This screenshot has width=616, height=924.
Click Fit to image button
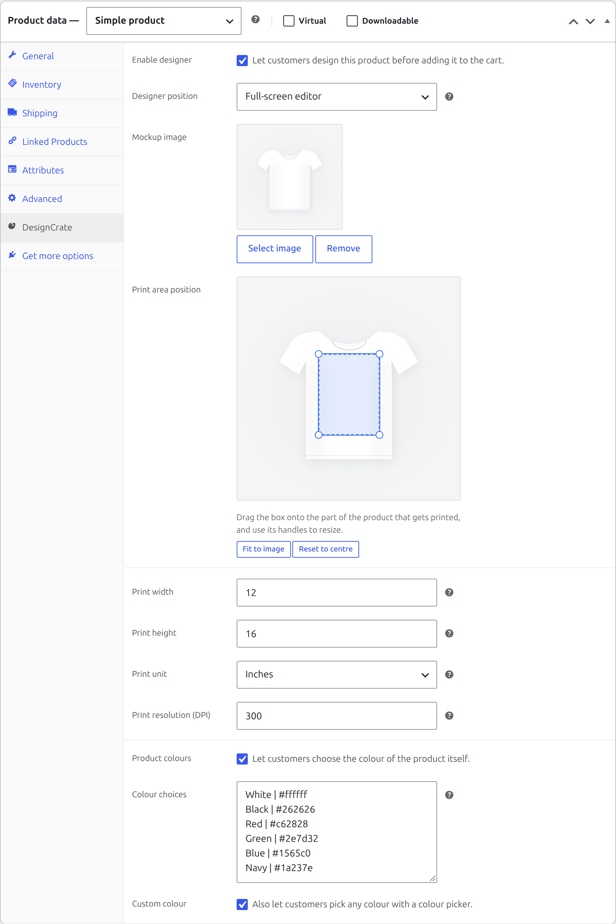263,549
